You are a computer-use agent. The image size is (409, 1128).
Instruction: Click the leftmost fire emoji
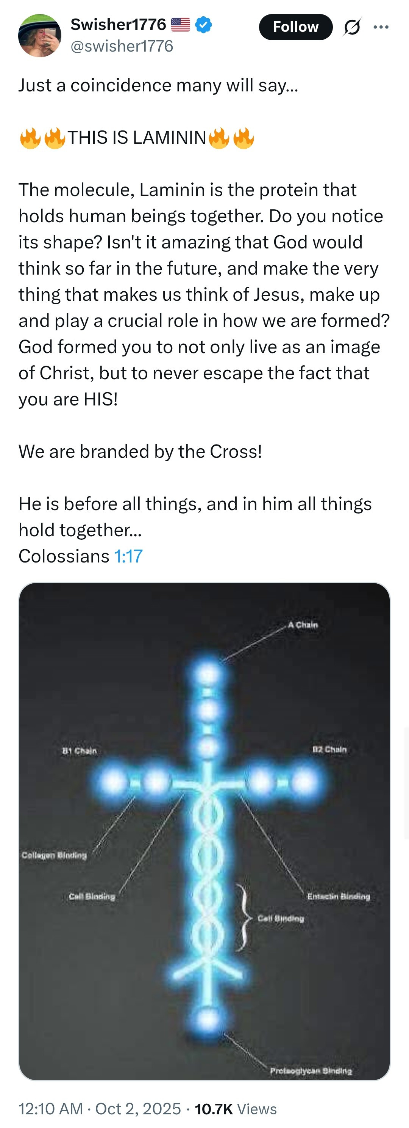30,138
